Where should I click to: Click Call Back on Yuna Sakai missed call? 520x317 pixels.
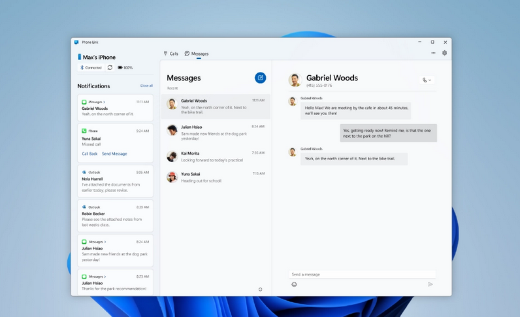pyautogui.click(x=89, y=154)
